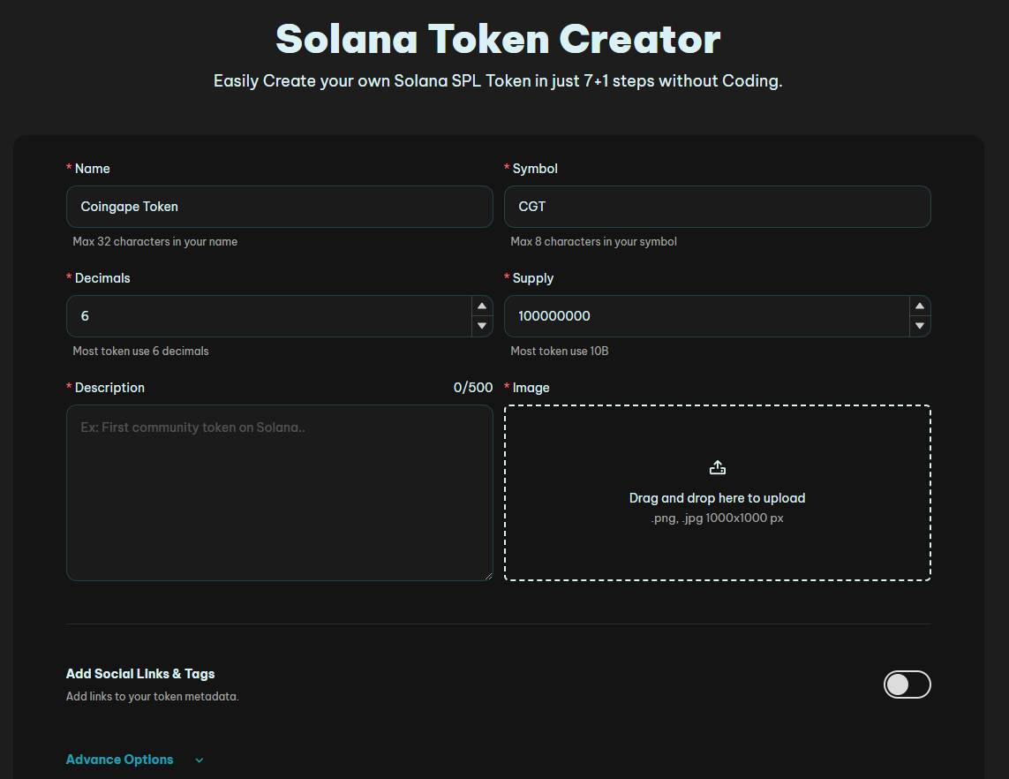Click the 0/500 character counter
Screen dimensions: 1009x779
pos(472,388)
